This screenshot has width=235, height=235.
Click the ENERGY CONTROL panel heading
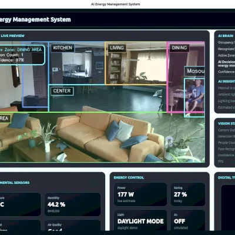129,177
